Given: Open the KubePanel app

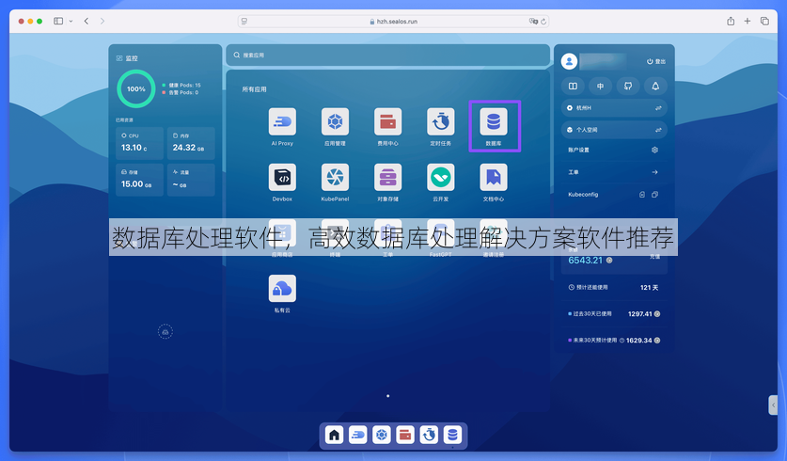Looking at the screenshot, I should 335,177.
